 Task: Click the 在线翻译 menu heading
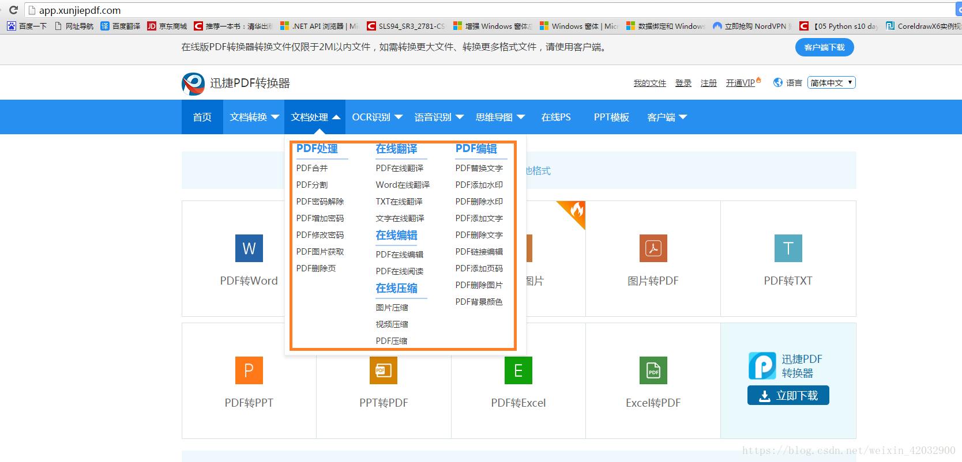(x=397, y=149)
